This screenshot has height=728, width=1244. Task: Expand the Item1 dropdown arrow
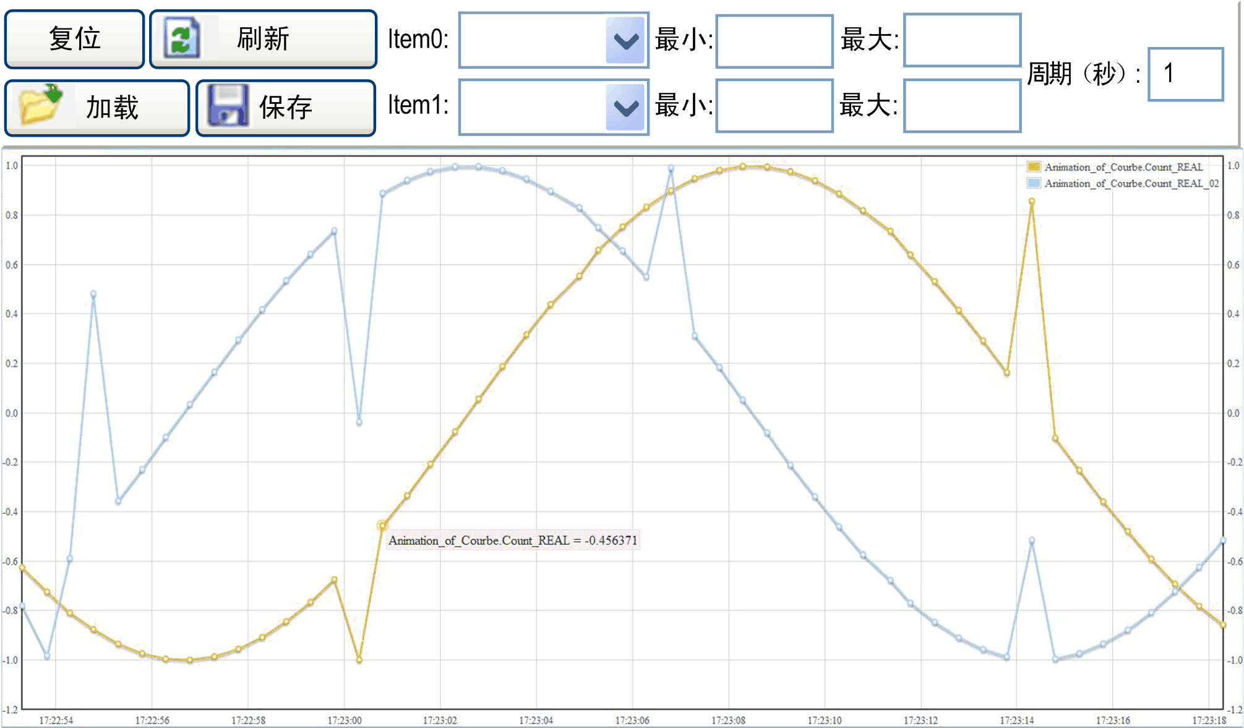(626, 108)
